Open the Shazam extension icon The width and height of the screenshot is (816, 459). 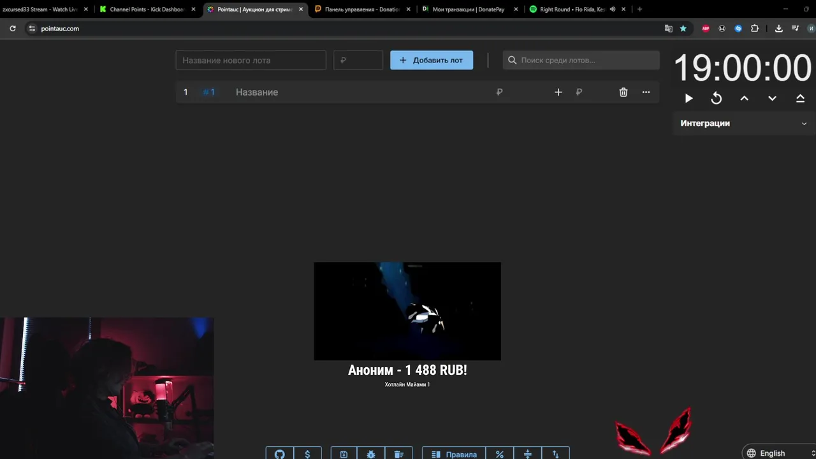click(738, 28)
